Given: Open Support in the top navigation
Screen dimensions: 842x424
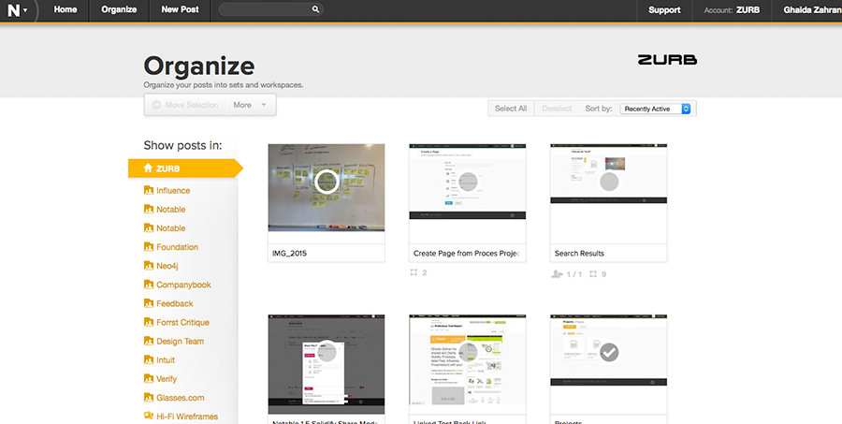Looking at the screenshot, I should pyautogui.click(x=664, y=9).
